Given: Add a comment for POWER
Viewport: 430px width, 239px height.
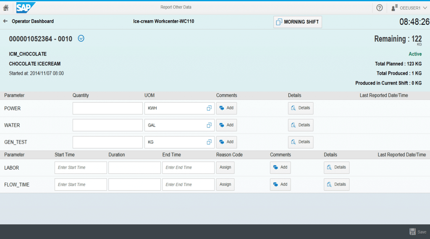Looking at the screenshot, I should tap(227, 108).
